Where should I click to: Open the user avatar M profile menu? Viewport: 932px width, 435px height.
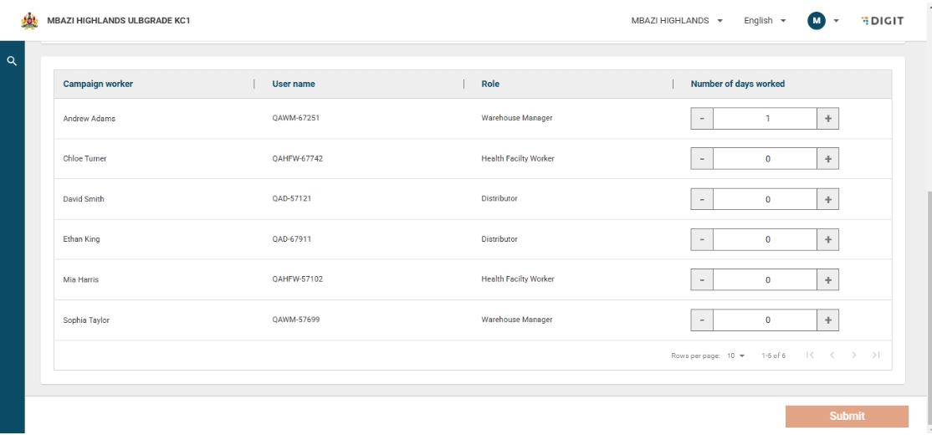(x=816, y=20)
